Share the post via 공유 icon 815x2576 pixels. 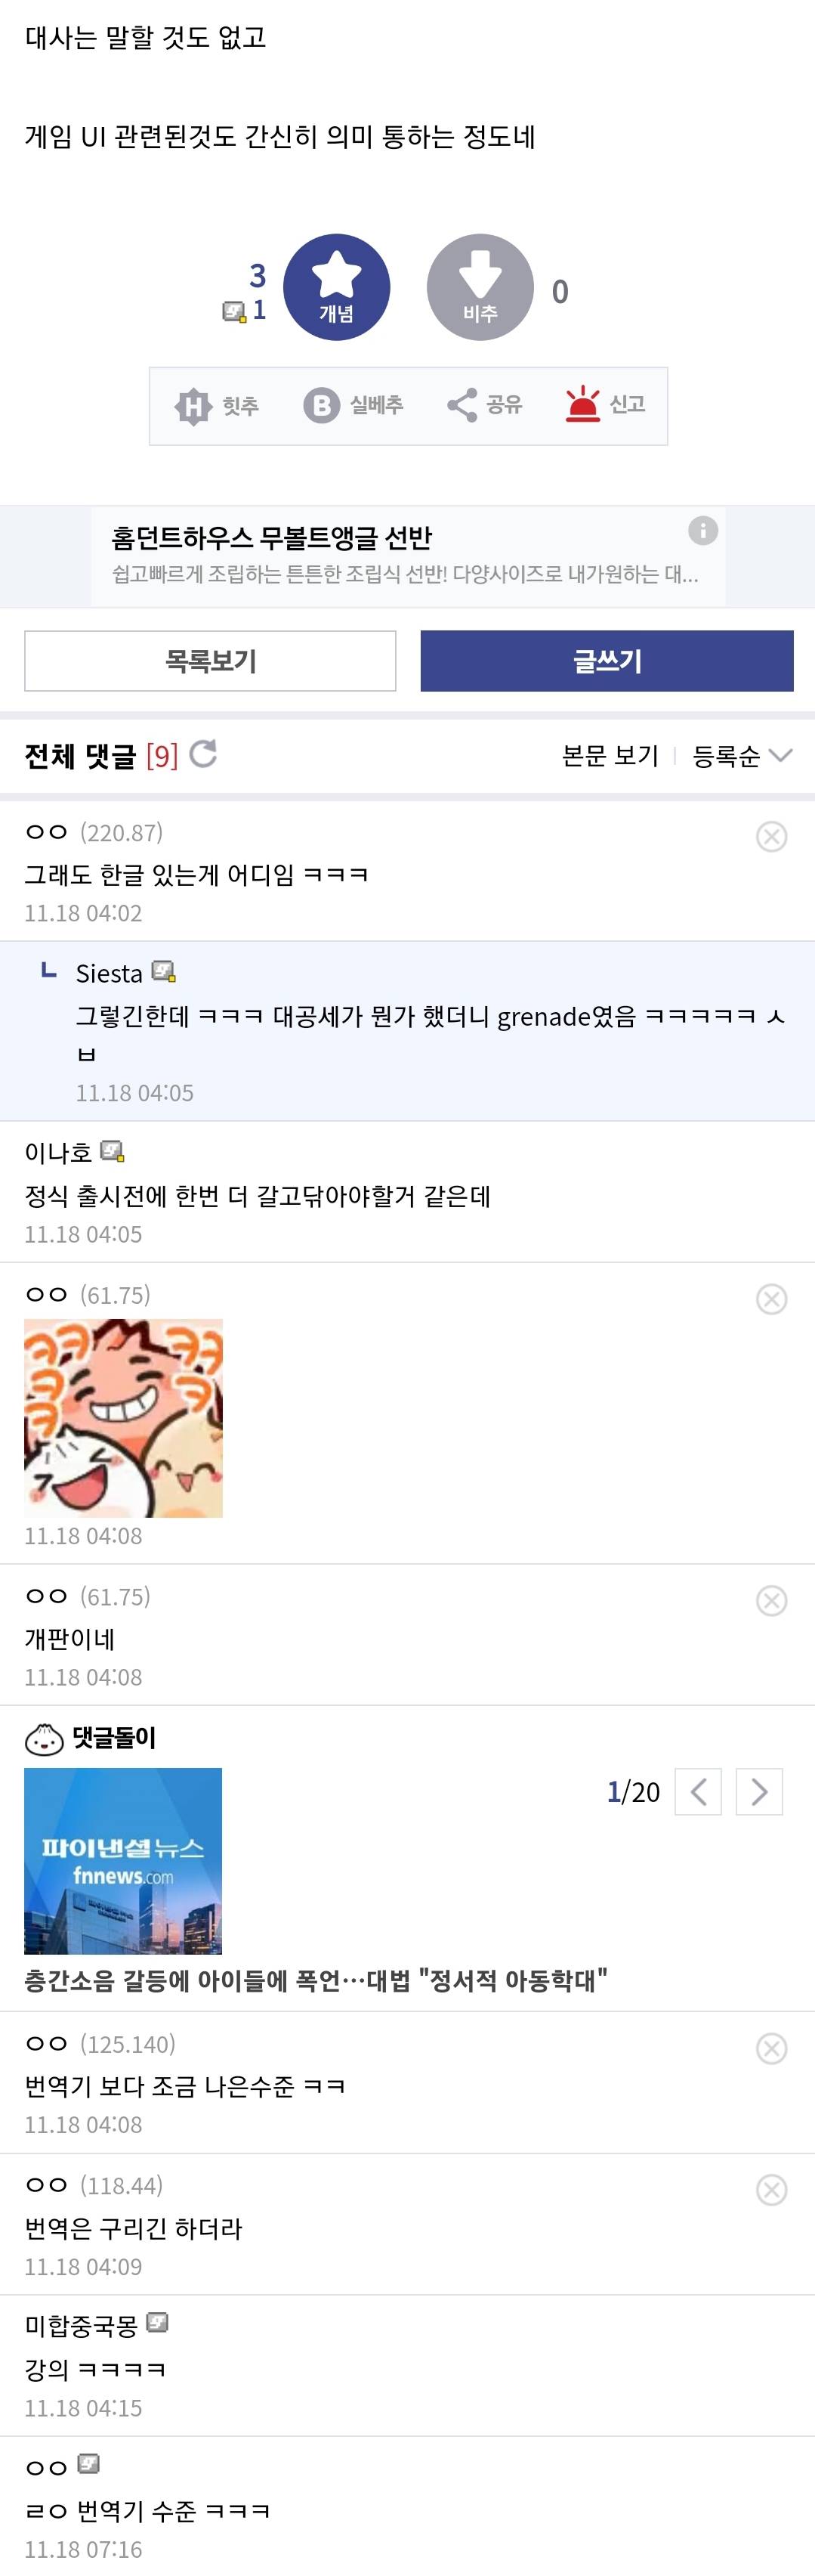coord(484,405)
